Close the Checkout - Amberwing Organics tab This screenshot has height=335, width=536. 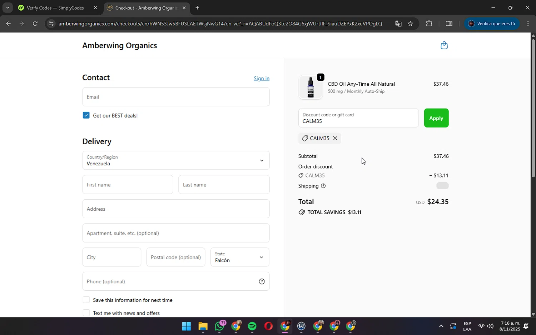[x=184, y=8]
